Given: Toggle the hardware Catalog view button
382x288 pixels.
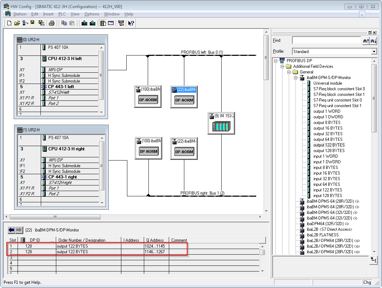Looking at the screenshot, I should (x=103, y=23).
